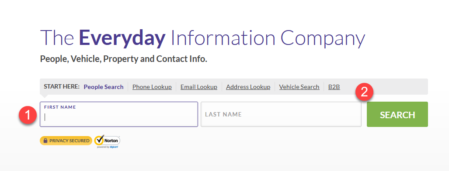Click the People, Vehicle, Property tagline
Viewport: 449px width, 171px height.
[123, 59]
